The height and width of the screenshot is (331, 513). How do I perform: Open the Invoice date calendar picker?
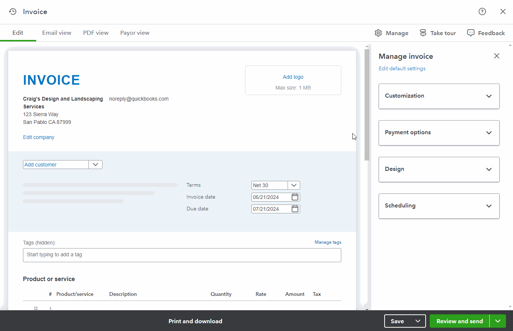tap(295, 197)
